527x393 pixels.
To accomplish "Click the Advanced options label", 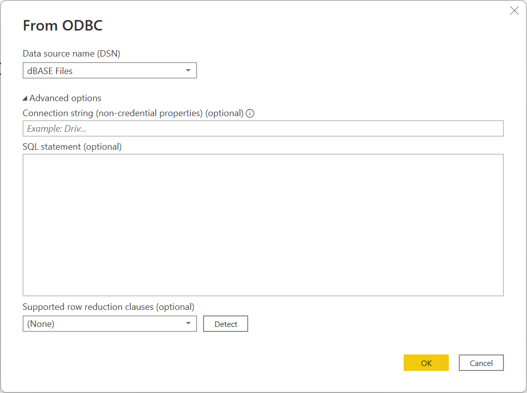I will pos(65,98).
